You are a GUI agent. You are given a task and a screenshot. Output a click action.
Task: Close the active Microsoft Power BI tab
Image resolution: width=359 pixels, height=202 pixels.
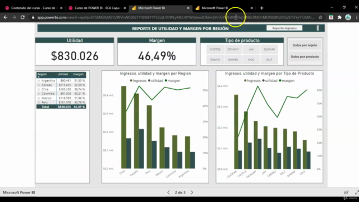pyautogui.click(x=188, y=8)
